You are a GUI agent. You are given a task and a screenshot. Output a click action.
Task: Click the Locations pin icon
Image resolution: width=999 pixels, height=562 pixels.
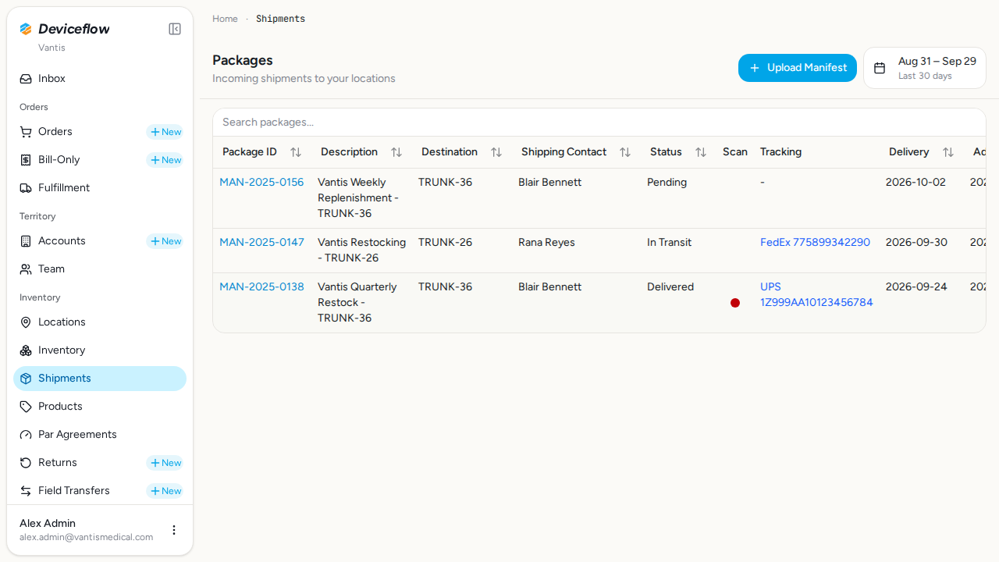pyautogui.click(x=26, y=322)
